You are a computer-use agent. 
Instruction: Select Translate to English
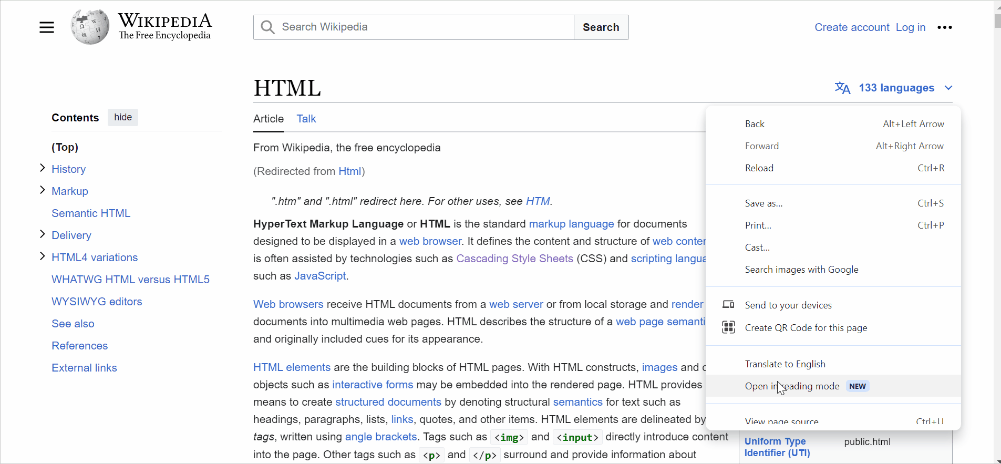pos(833,364)
